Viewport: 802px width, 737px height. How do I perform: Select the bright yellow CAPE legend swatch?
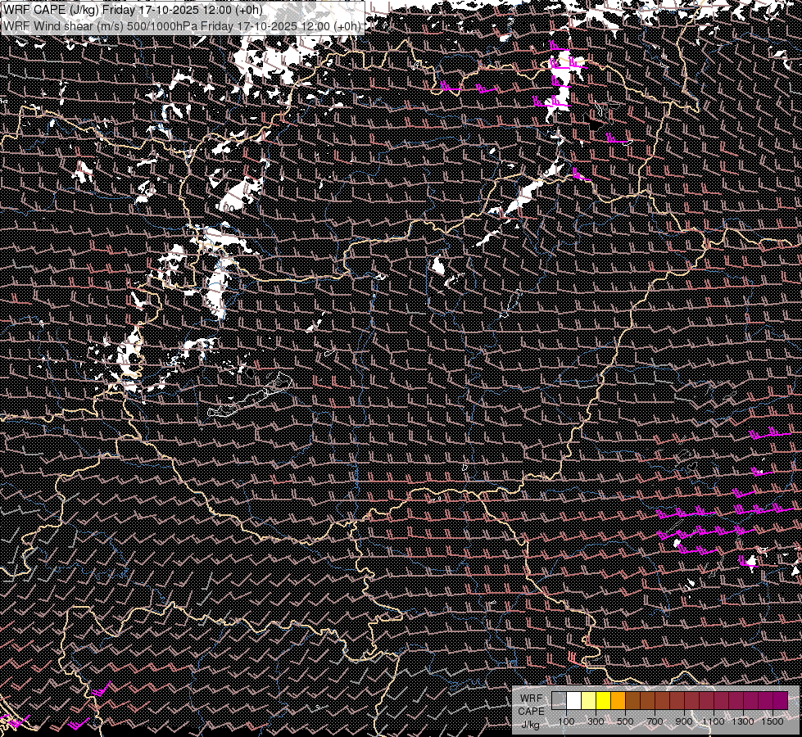(604, 700)
